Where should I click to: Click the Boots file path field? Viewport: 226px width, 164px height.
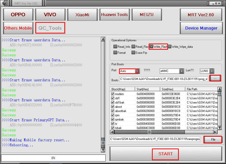pos(164,79)
